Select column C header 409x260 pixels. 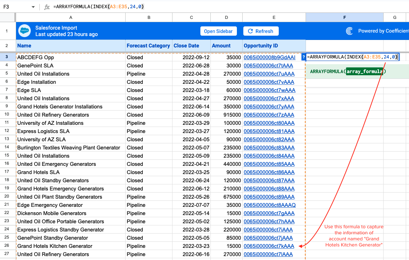[191, 17]
